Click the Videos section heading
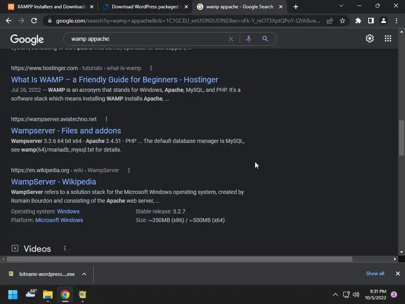This screenshot has height=304, width=405. [37, 249]
